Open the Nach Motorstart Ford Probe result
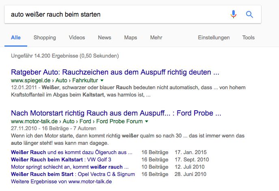Screen dimensions: 279x191 pyautogui.click(x=116, y=113)
